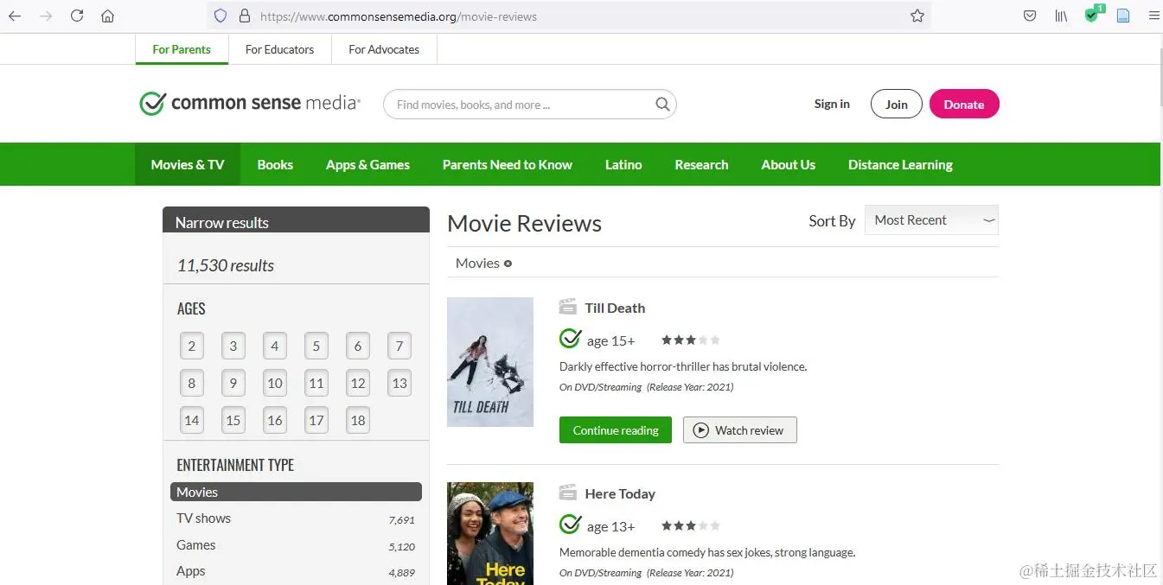The image size is (1163, 585).
Task: Filter by age 13
Action: pos(399,384)
